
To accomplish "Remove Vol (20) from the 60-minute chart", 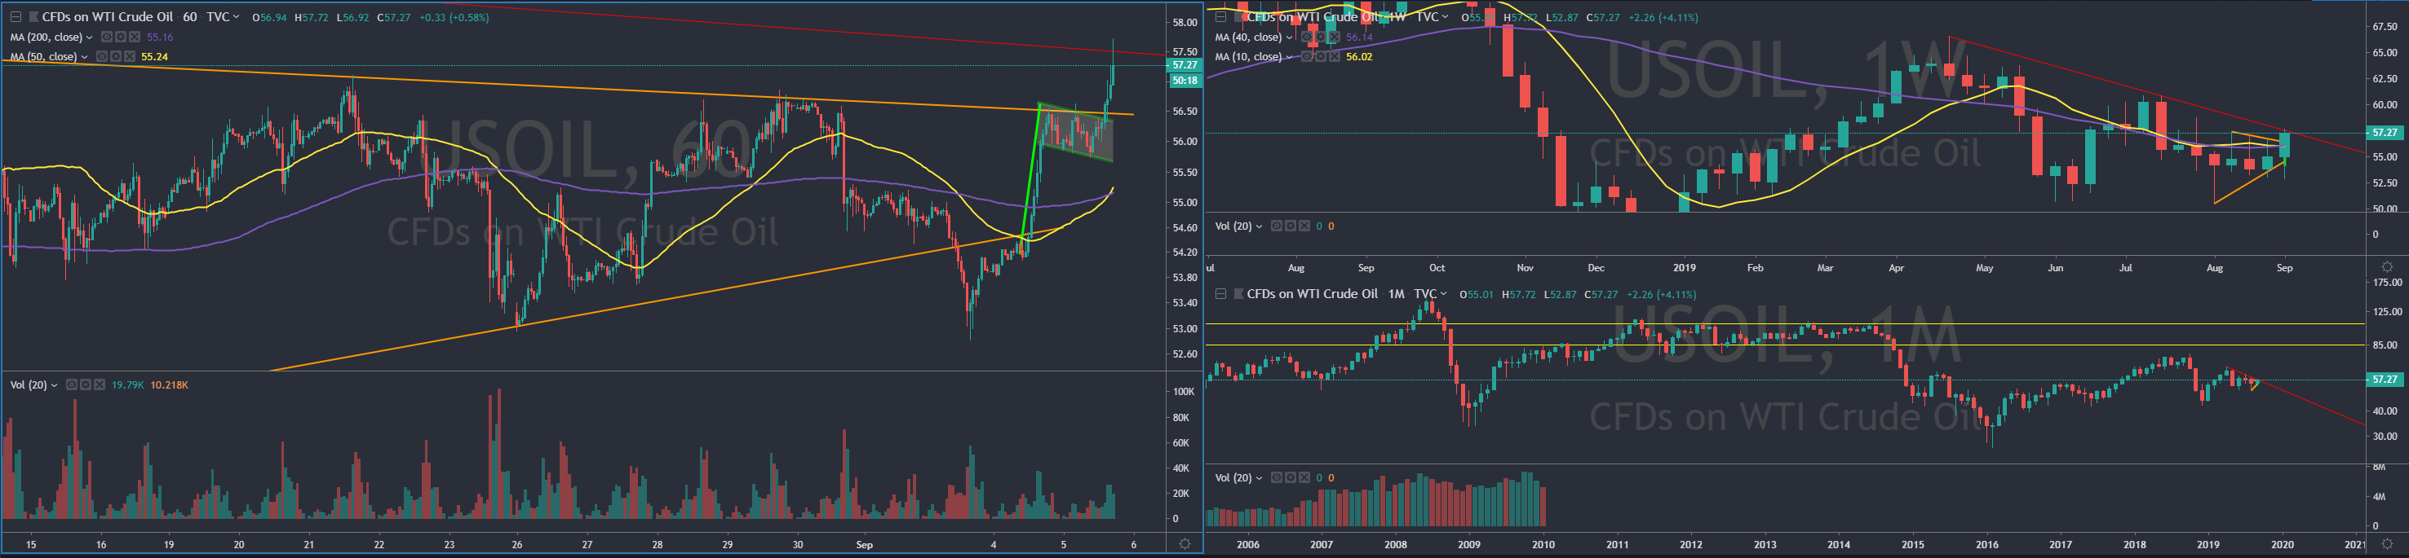I will (x=100, y=385).
